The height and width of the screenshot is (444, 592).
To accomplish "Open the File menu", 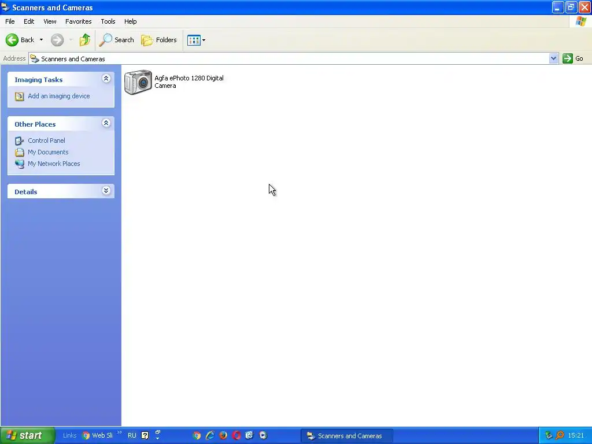I will pyautogui.click(x=10, y=21).
